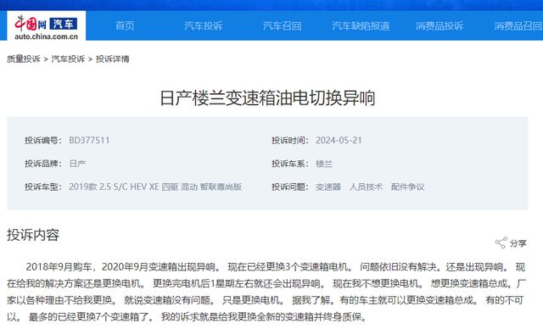Click the 中国网汽车 logo

pyautogui.click(x=46, y=27)
